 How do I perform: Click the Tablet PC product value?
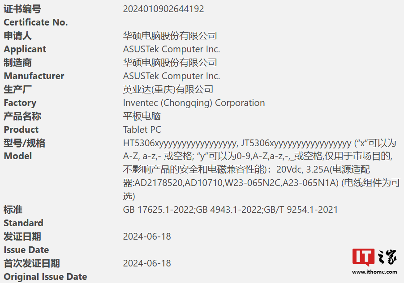[x=142, y=130]
